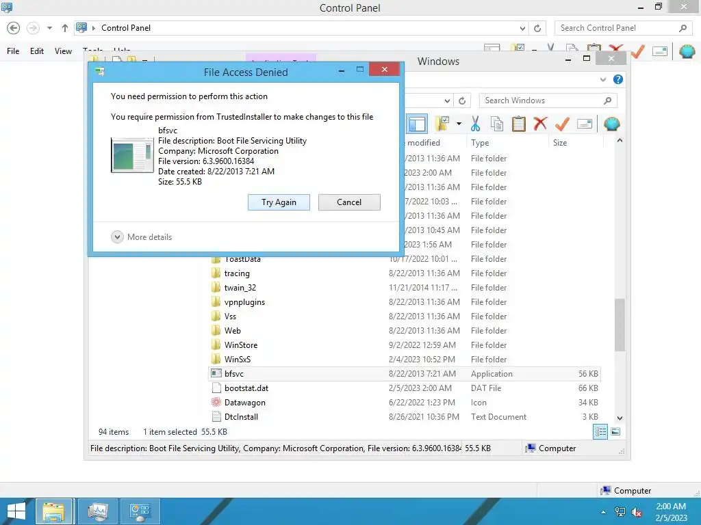Image resolution: width=701 pixels, height=525 pixels.
Task: Open the View menu
Action: [63, 51]
